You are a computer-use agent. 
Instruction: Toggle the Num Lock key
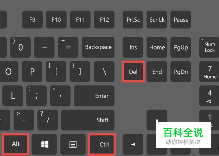click(x=209, y=47)
